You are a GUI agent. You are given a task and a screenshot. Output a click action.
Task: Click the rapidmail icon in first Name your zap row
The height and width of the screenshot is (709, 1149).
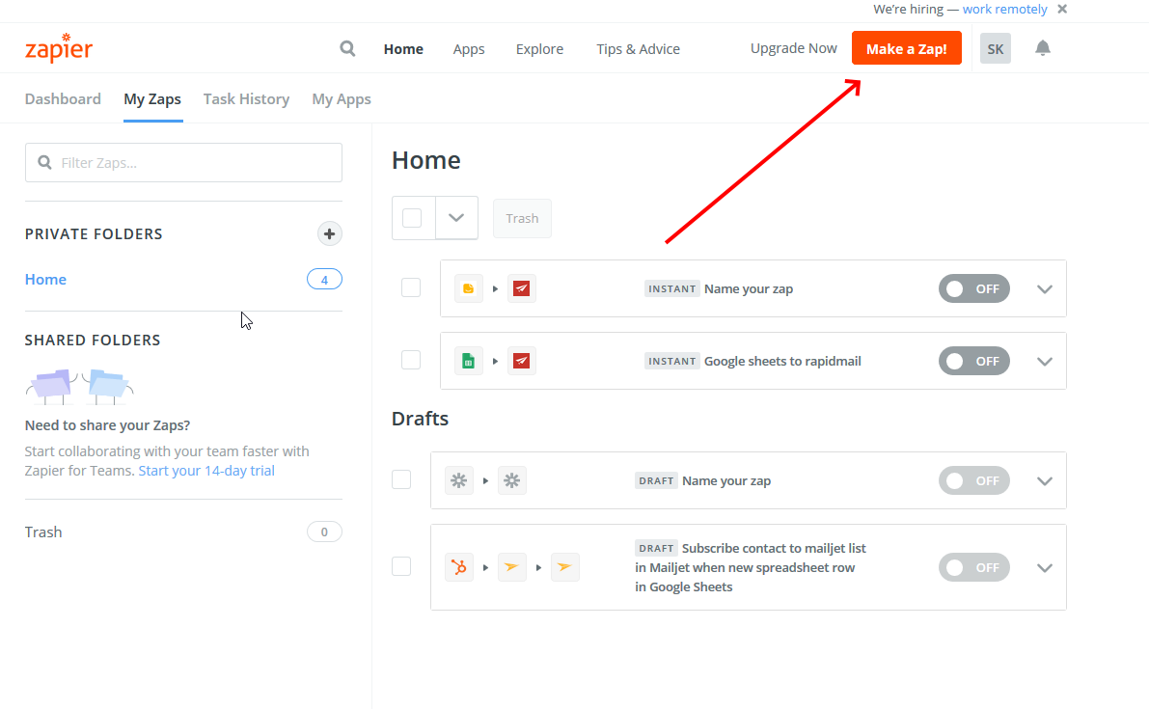coord(522,288)
